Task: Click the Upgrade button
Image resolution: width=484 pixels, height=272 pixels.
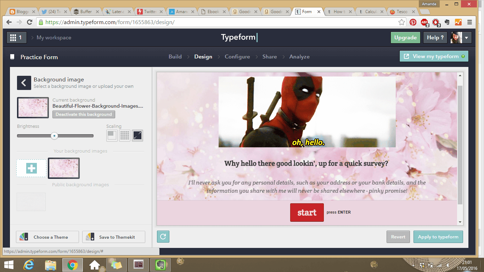Action: coord(405,38)
